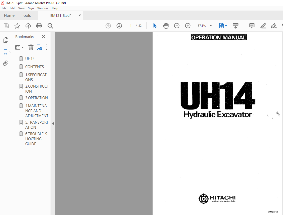This screenshot has height=215, width=283.
Task: Open the Help menu
Action: pos(55,8)
